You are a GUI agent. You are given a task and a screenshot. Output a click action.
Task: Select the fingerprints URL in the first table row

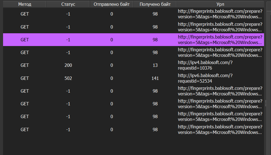(220, 14)
